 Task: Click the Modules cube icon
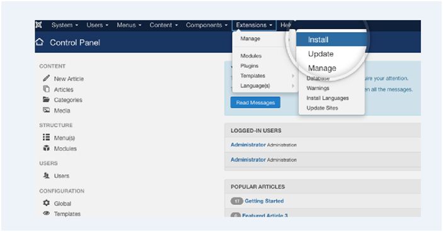click(x=47, y=148)
